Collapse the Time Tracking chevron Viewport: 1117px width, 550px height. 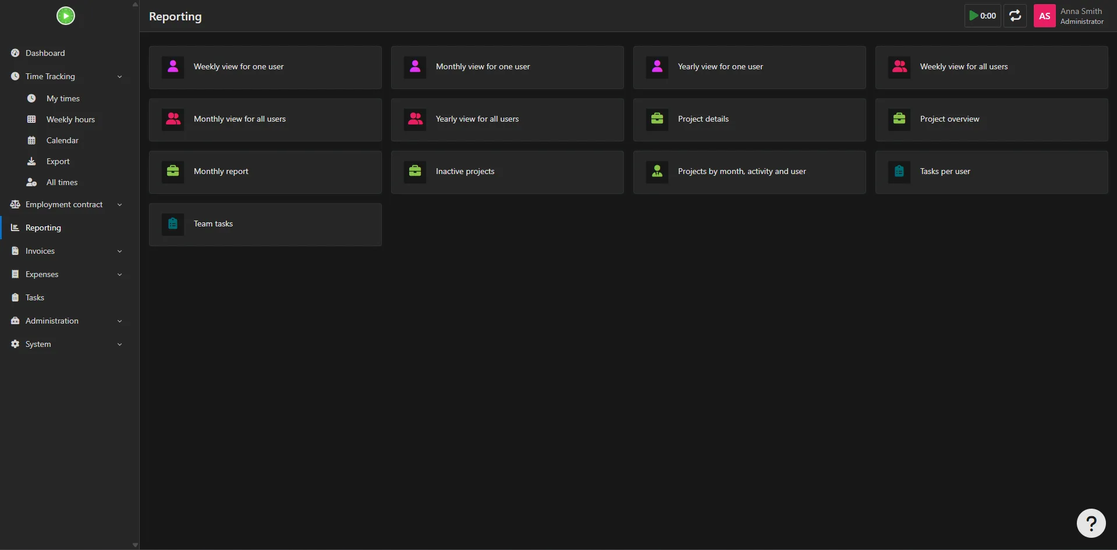[119, 77]
